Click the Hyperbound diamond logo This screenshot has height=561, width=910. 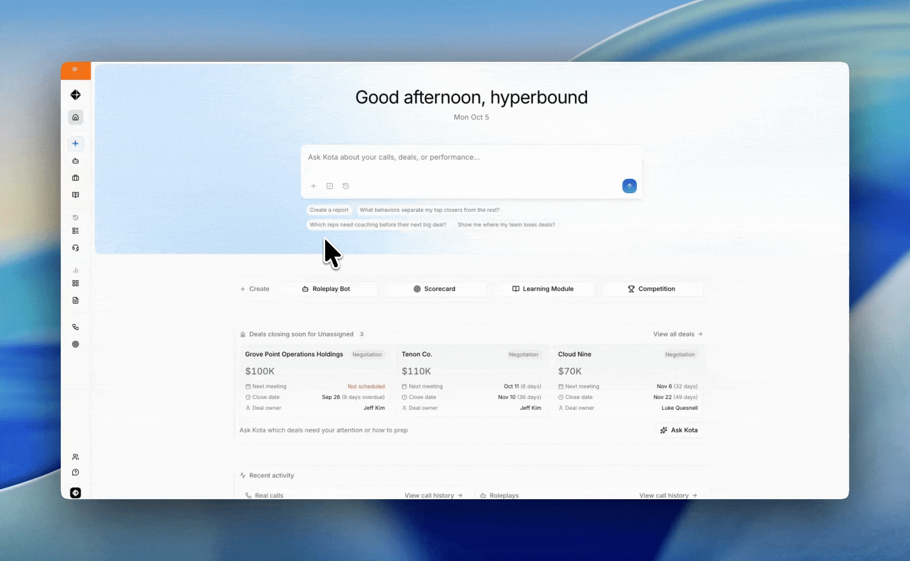(75, 95)
